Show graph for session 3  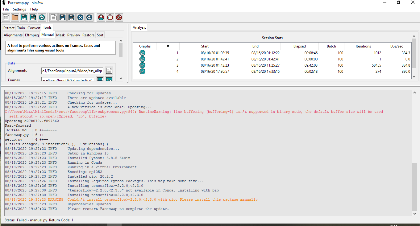[x=142, y=65]
